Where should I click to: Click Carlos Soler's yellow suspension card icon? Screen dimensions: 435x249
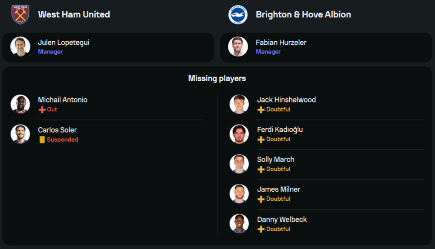(42, 139)
